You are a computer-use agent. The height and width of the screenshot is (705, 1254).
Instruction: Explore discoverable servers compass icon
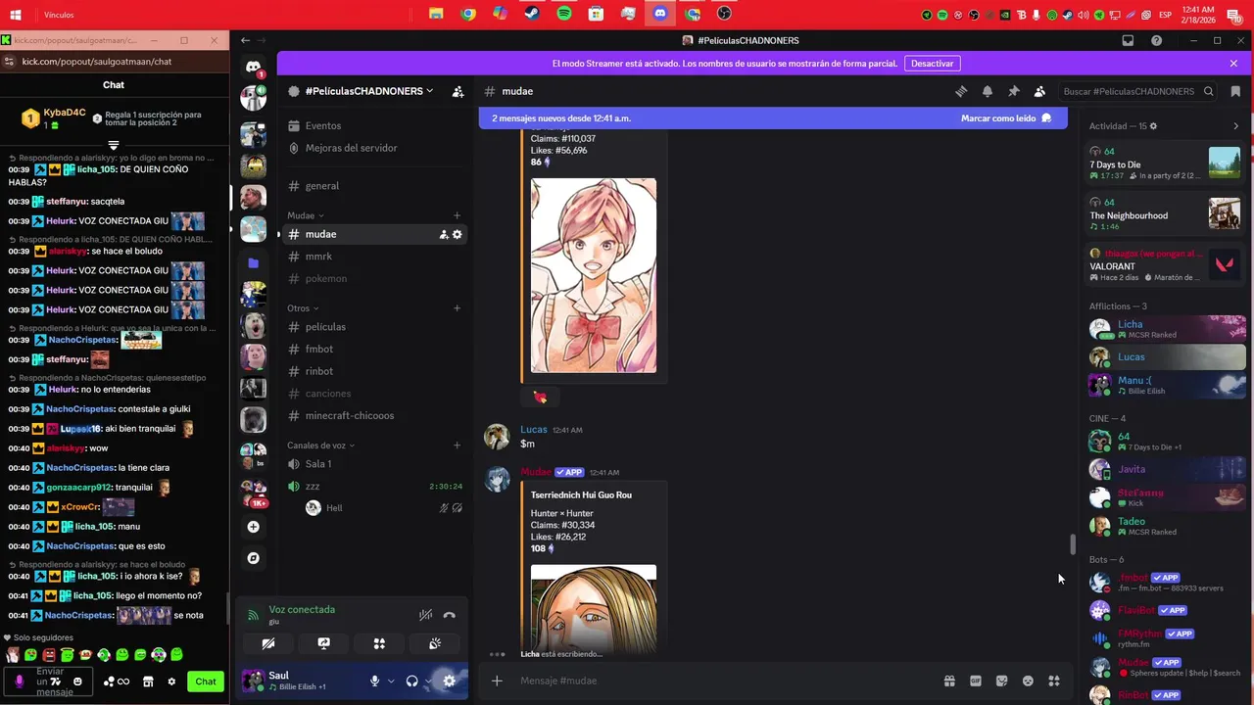pyautogui.click(x=254, y=558)
